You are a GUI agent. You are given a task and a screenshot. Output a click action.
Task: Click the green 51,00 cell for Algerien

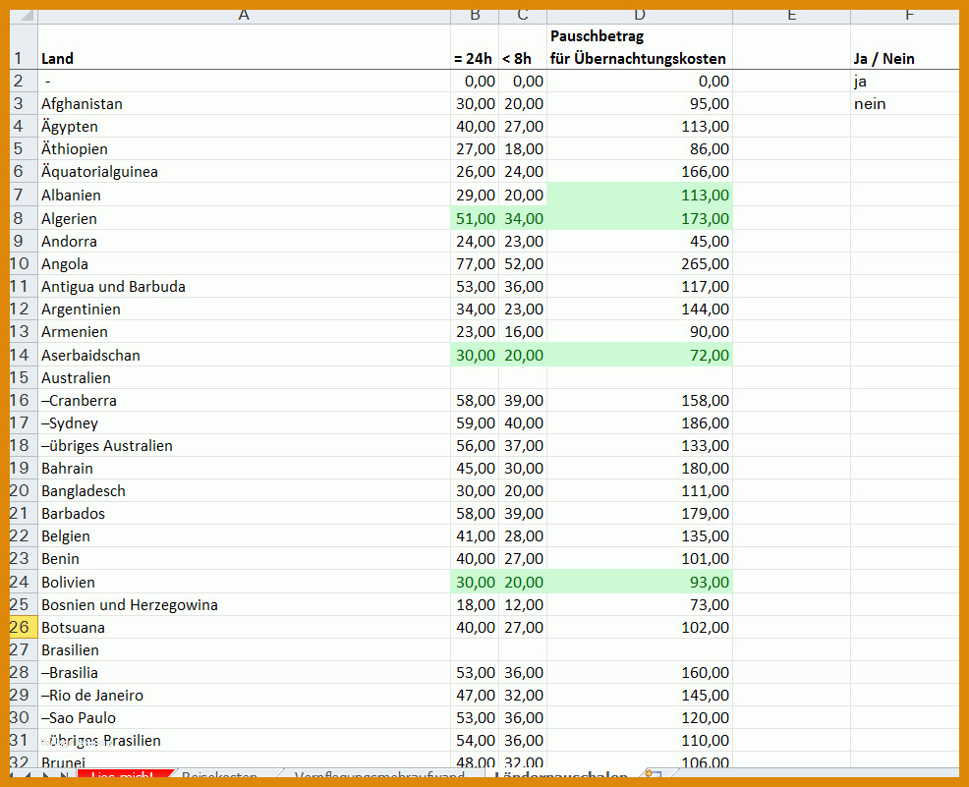click(x=475, y=218)
